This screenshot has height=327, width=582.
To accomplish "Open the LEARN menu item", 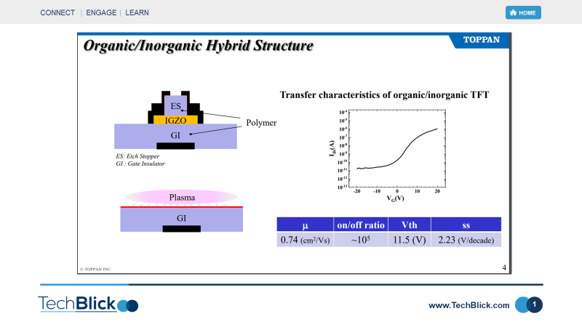I will pyautogui.click(x=137, y=12).
